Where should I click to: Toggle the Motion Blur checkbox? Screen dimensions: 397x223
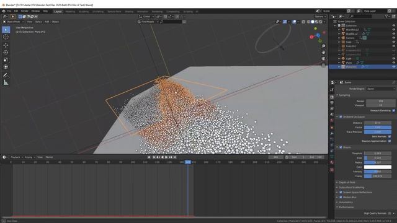tap(341, 197)
